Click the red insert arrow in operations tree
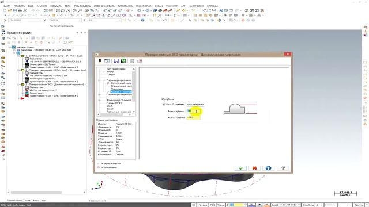The height and width of the screenshot is (207, 369). point(22,98)
